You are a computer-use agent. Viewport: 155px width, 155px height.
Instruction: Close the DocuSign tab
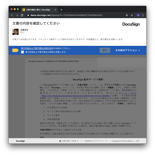[55, 10]
